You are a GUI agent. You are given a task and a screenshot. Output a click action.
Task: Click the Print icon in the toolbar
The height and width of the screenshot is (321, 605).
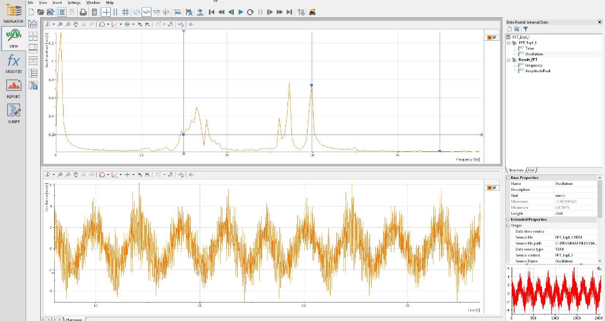[83, 12]
